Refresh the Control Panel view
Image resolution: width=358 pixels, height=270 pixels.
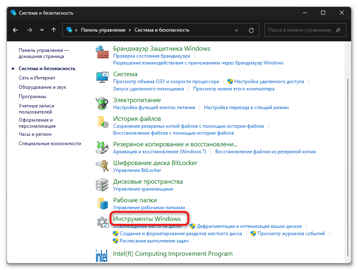[x=251, y=30]
